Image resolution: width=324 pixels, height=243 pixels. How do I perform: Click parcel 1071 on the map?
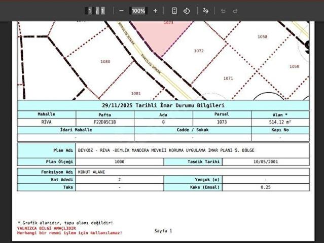point(228,78)
